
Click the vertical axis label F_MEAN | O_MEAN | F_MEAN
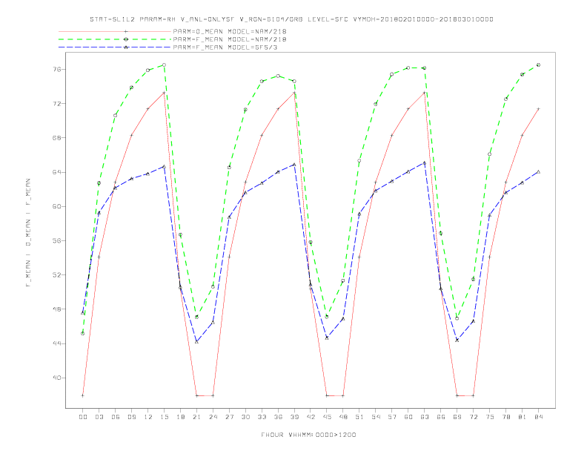click(28, 233)
